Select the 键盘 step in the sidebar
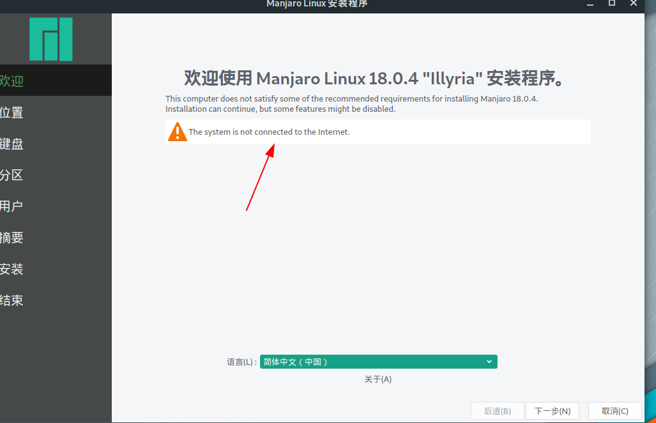The image size is (656, 423). click(x=56, y=144)
